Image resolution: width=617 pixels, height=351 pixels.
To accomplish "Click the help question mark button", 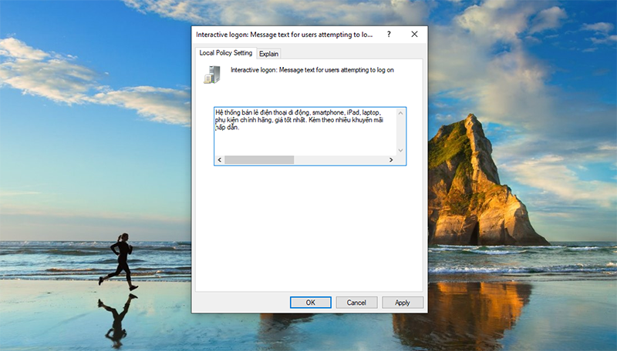I will point(389,34).
